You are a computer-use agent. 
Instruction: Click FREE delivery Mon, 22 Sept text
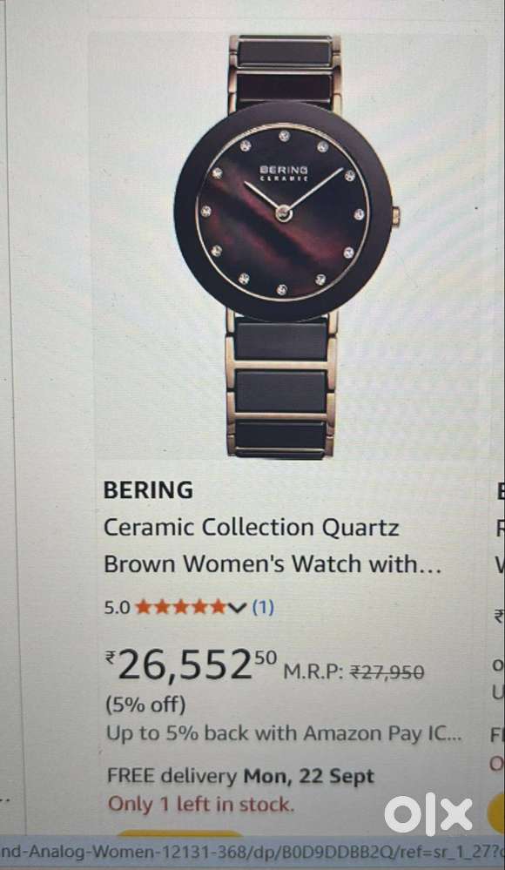240,776
